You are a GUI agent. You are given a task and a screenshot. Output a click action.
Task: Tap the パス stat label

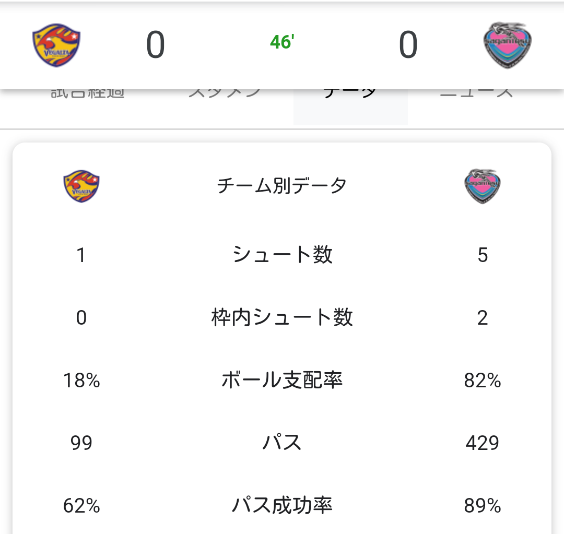coord(282,443)
